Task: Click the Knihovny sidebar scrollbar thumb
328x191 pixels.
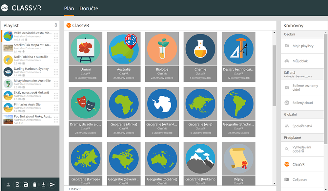Action: click(x=325, y=89)
